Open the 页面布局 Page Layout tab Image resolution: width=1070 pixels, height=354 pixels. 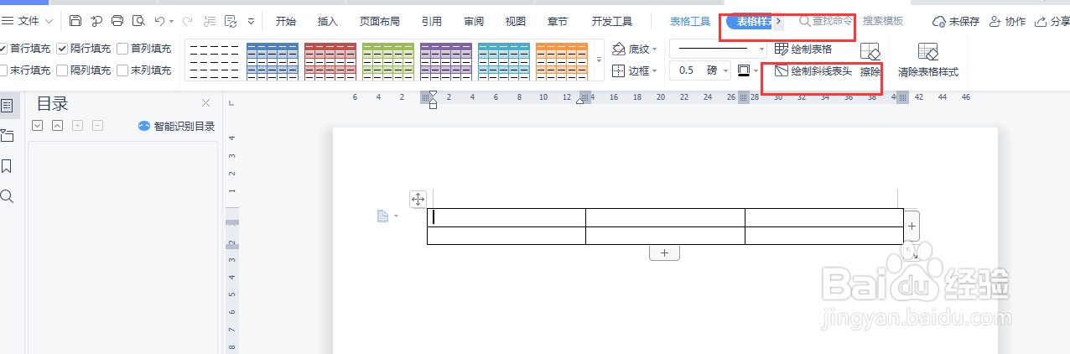[380, 21]
